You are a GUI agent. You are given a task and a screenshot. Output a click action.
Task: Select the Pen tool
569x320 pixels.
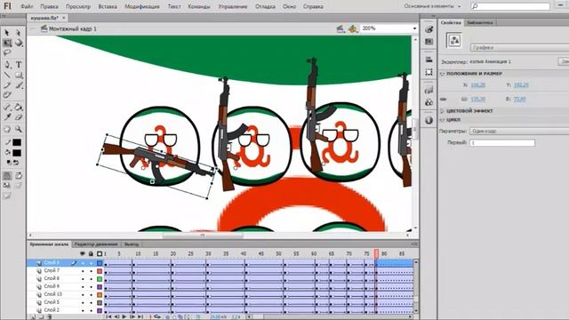[x=7, y=65]
